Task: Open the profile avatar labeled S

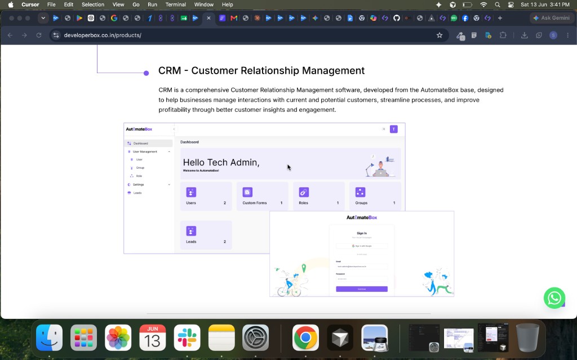Action: pos(553,35)
